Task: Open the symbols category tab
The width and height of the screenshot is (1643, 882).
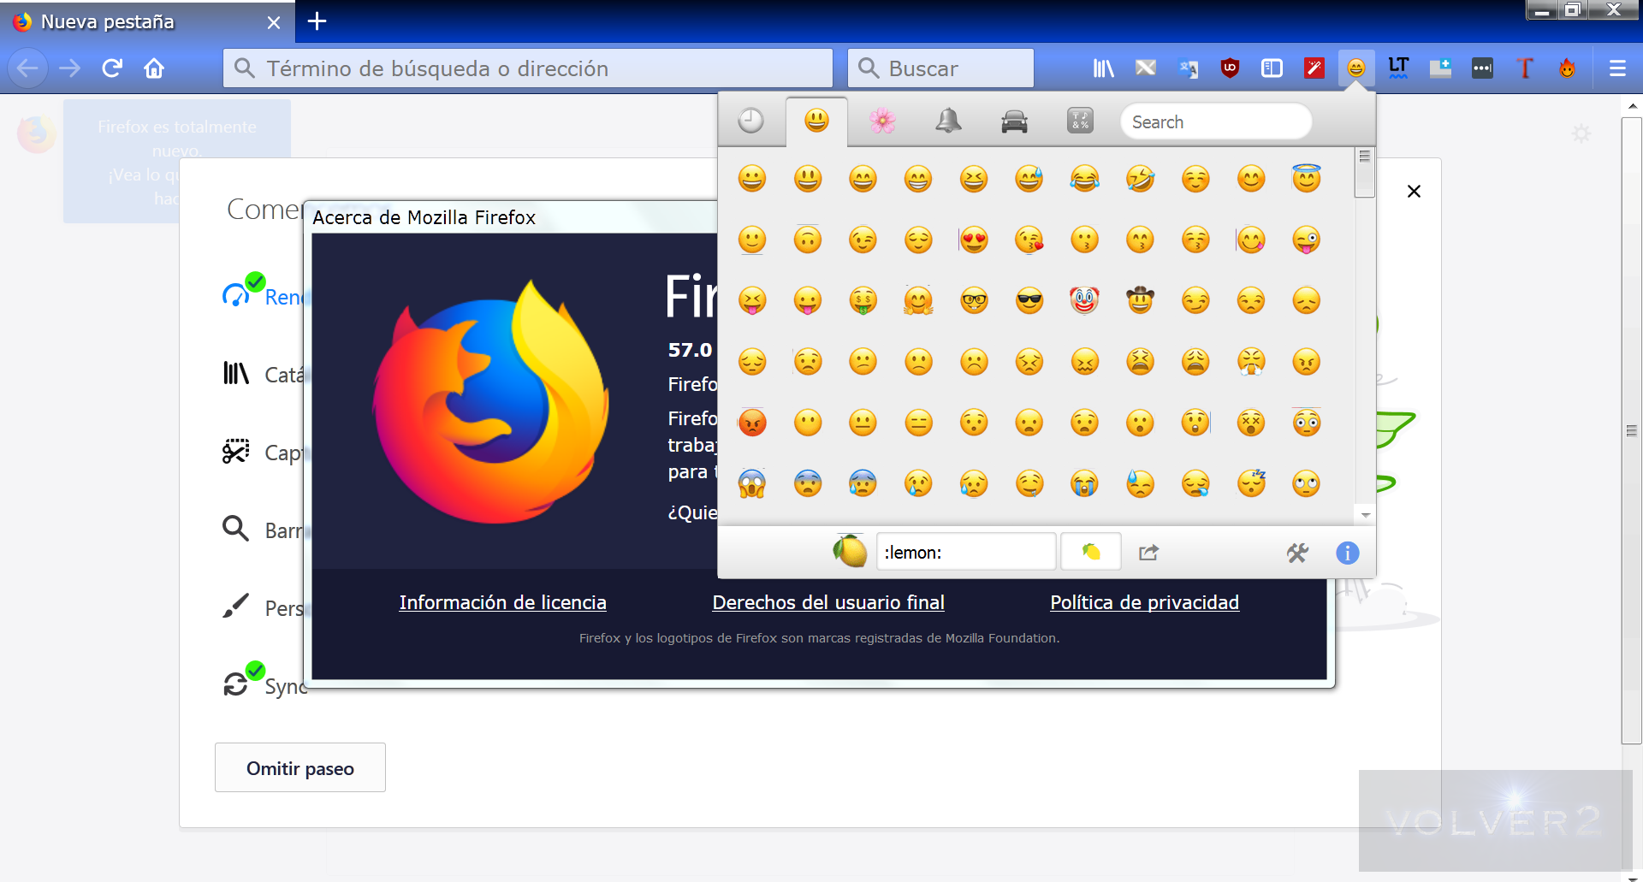Action: click(1080, 121)
